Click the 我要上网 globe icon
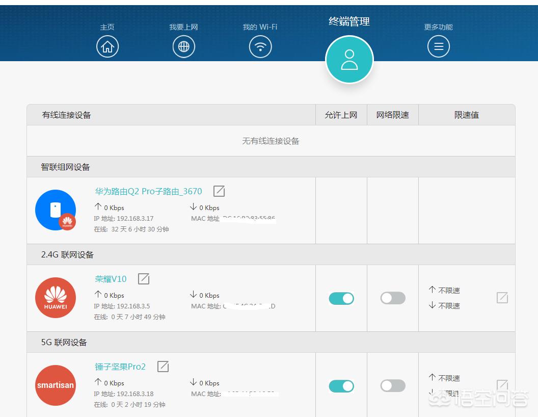The height and width of the screenshot is (417, 538). click(183, 47)
